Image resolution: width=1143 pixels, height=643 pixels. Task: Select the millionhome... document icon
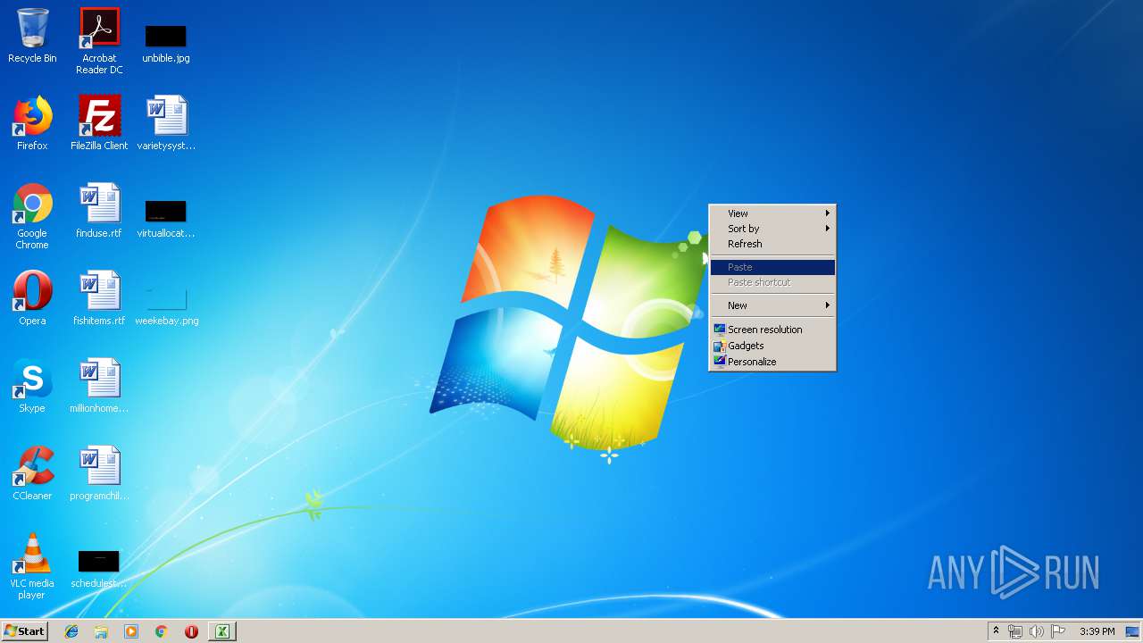coord(99,386)
